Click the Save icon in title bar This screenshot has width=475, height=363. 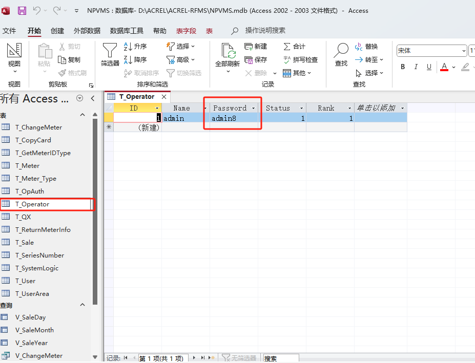pyautogui.click(x=22, y=10)
